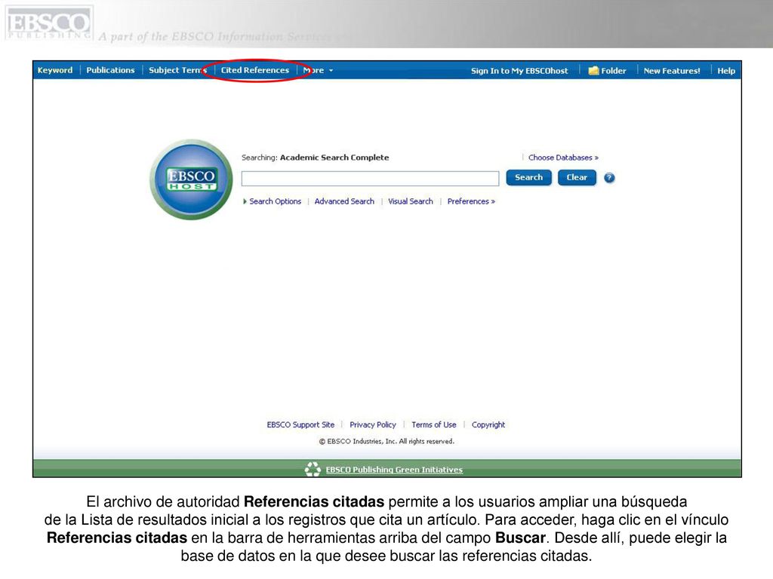Click the green recycle icon in the footer

click(x=313, y=469)
